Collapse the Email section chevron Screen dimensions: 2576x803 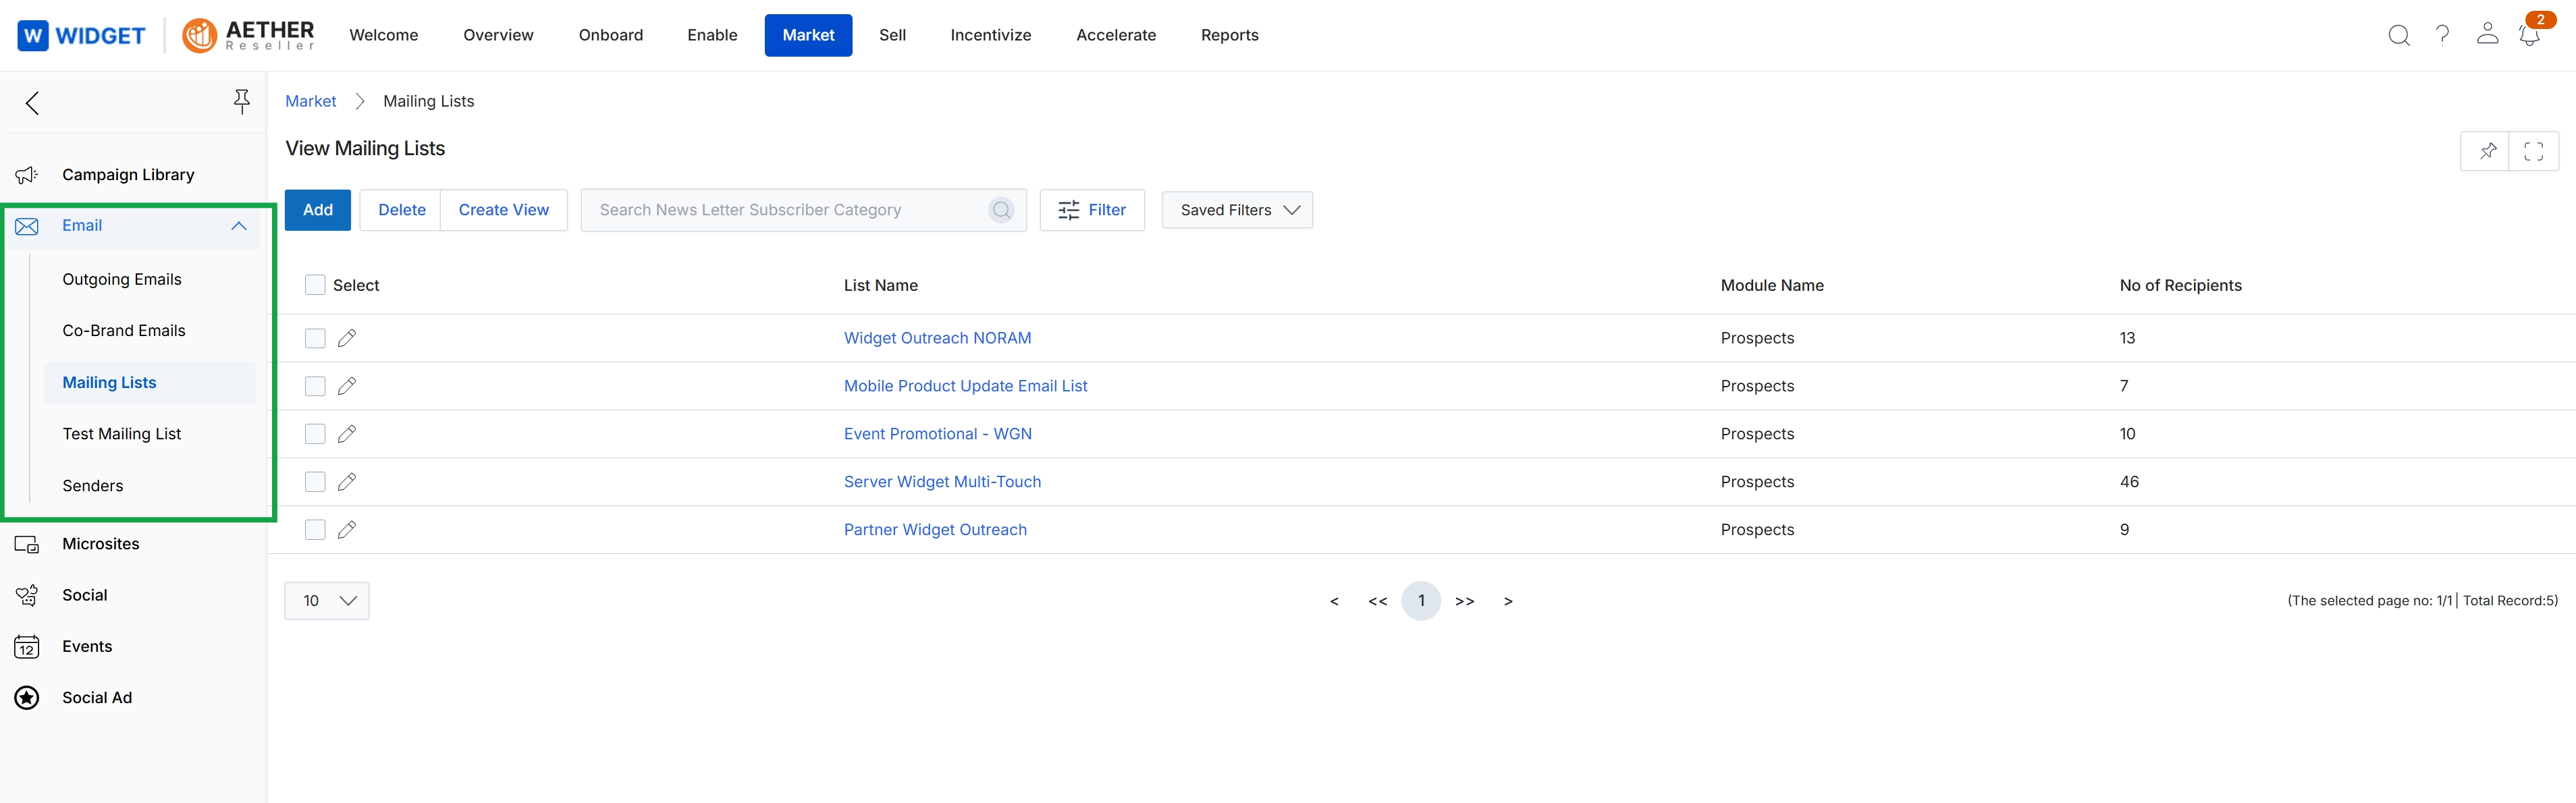(239, 226)
